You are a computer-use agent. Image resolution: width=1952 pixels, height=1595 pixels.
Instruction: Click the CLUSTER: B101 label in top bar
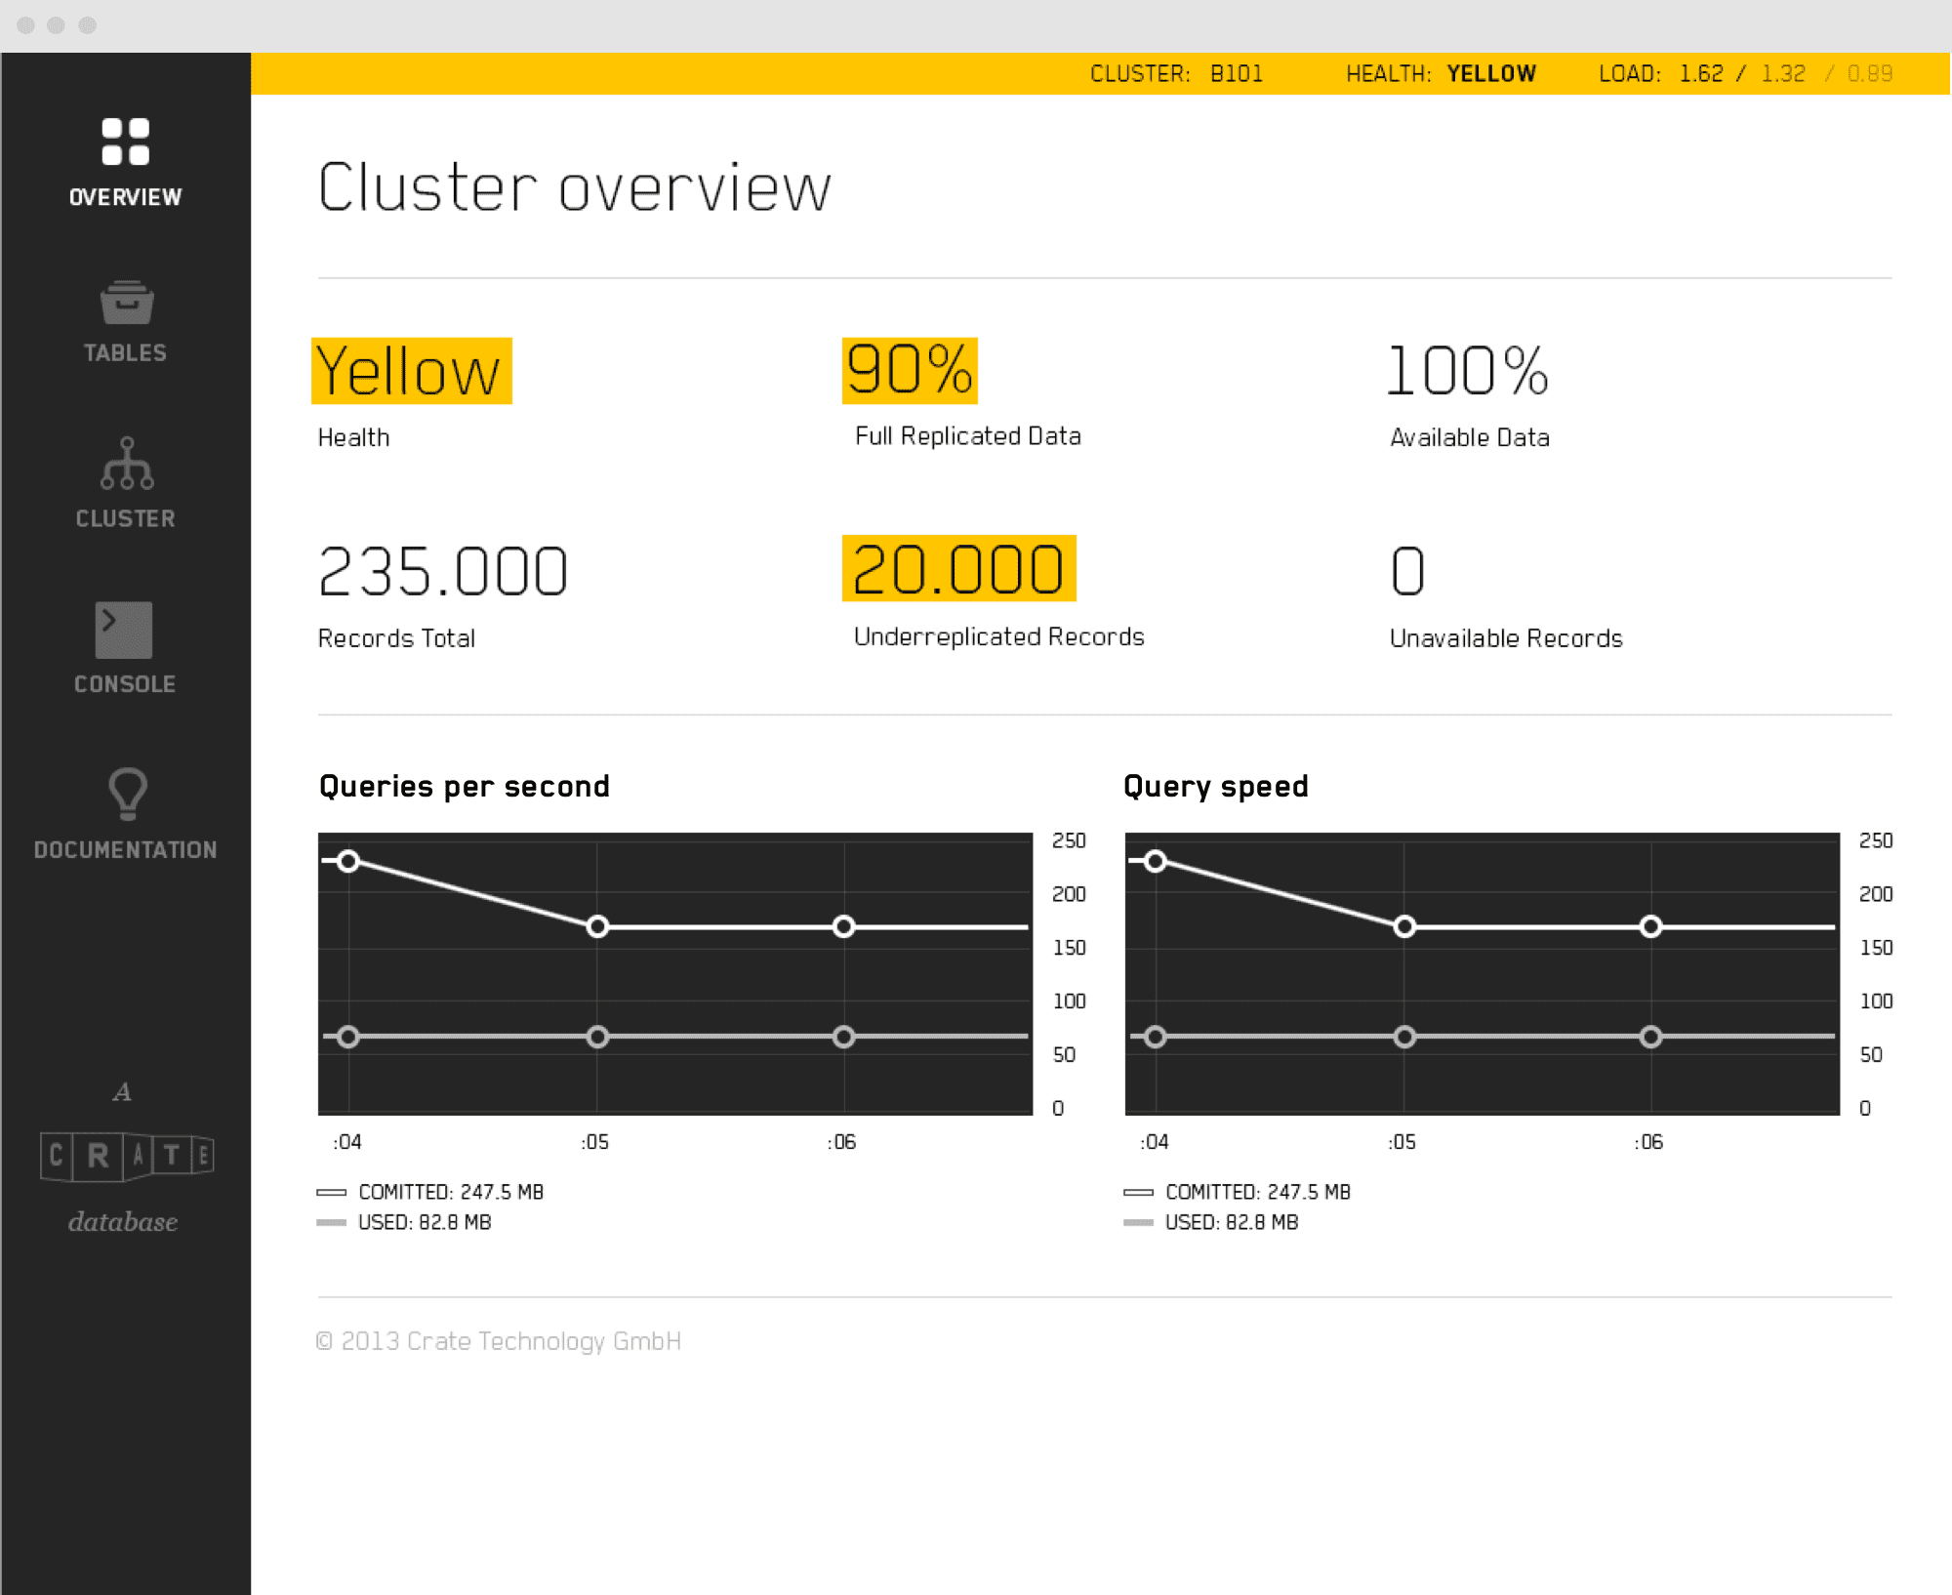[1176, 74]
